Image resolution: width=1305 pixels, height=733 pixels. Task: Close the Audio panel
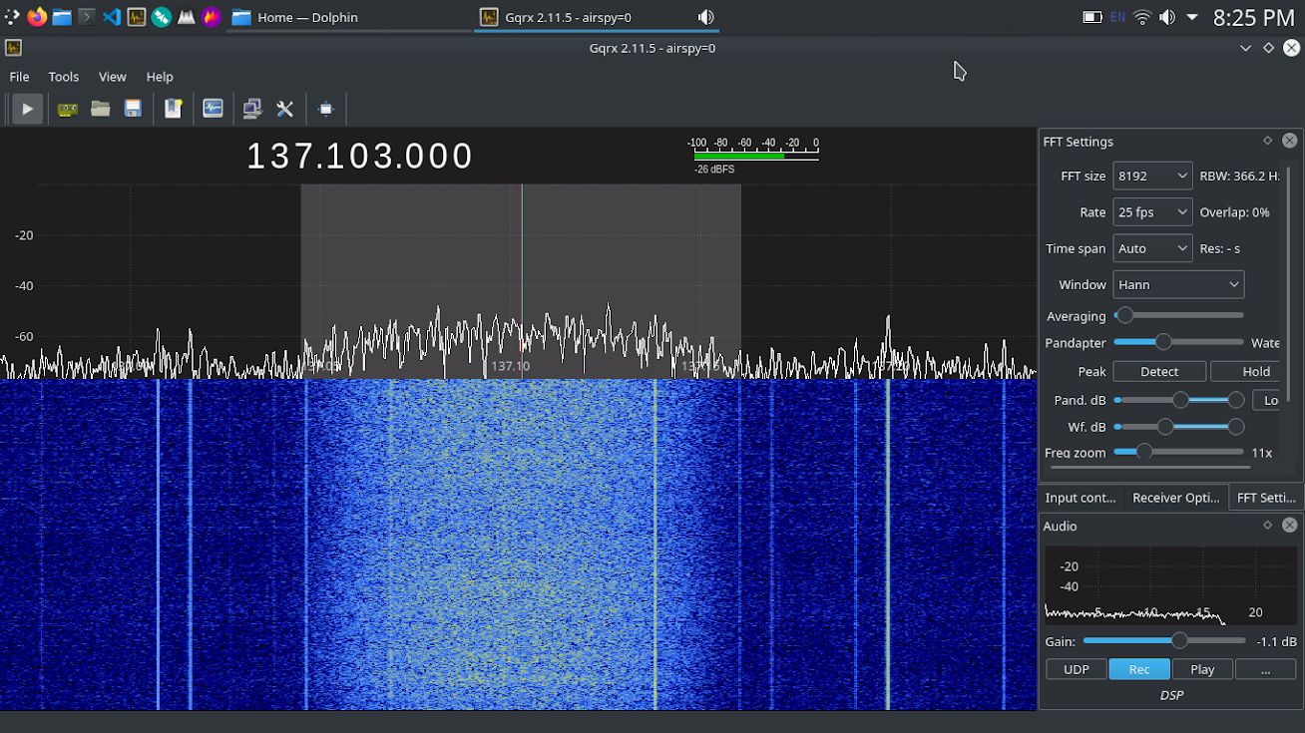click(x=1290, y=526)
